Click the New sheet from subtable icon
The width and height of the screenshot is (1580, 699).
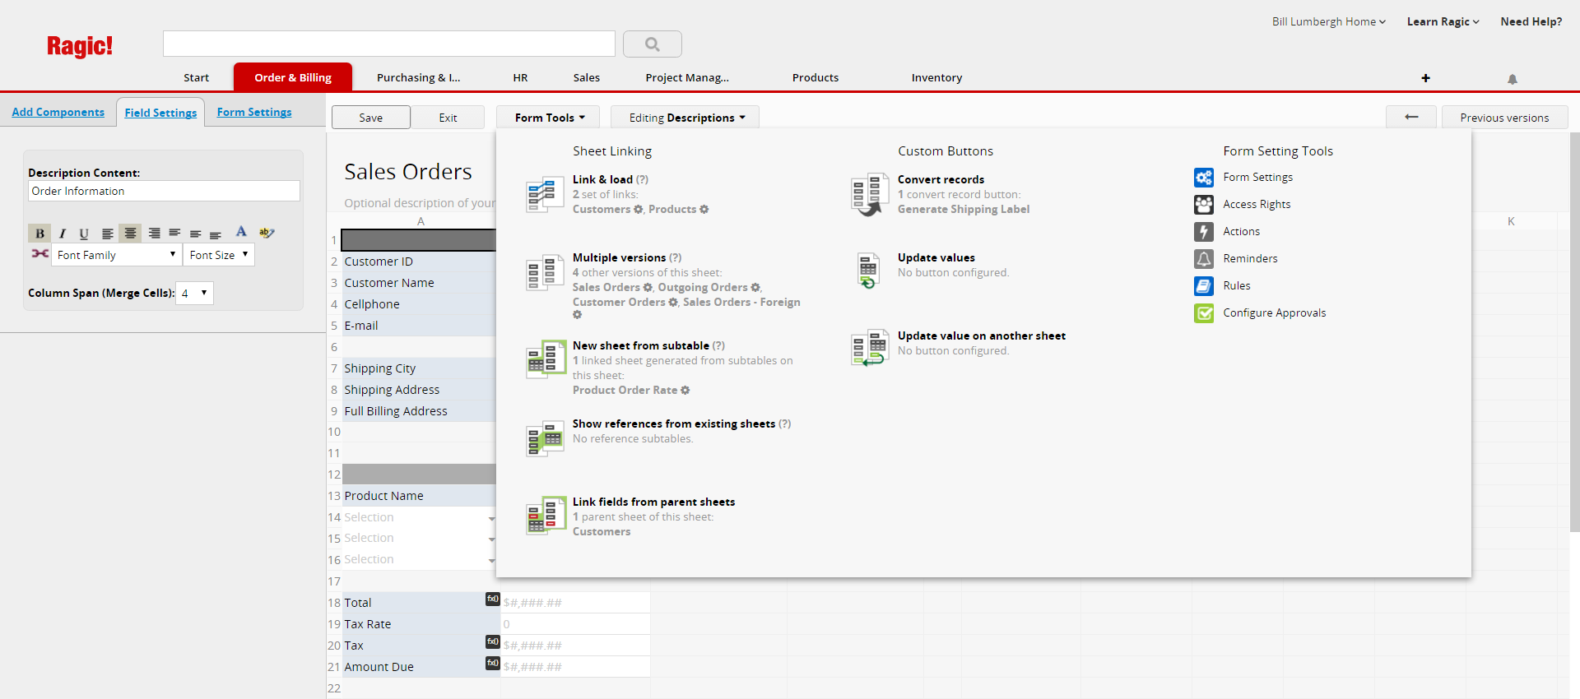(x=546, y=359)
